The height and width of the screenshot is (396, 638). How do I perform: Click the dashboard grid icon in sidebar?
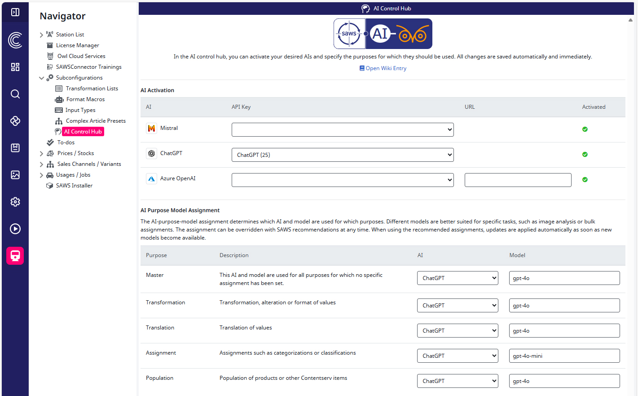pos(15,67)
